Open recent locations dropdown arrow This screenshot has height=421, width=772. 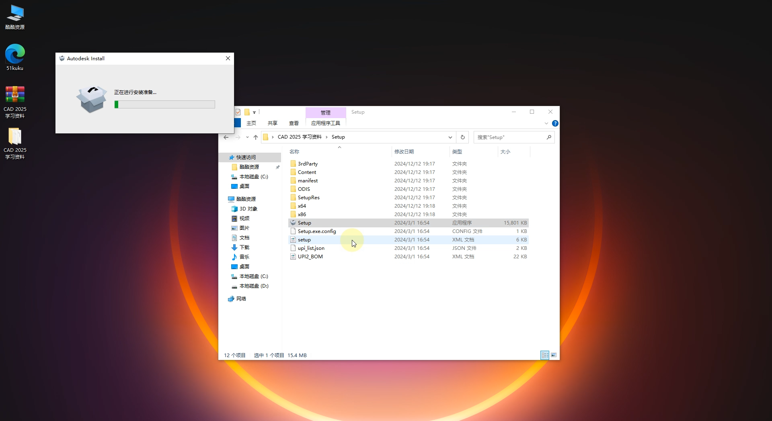click(x=247, y=137)
